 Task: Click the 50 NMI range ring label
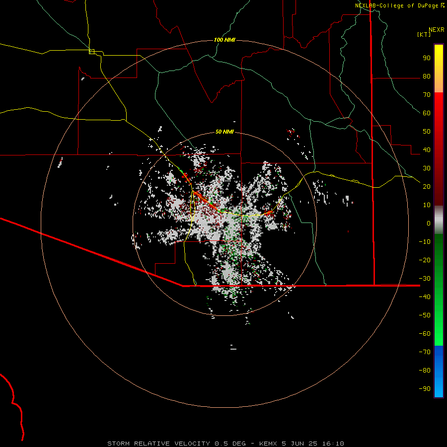coord(224,132)
